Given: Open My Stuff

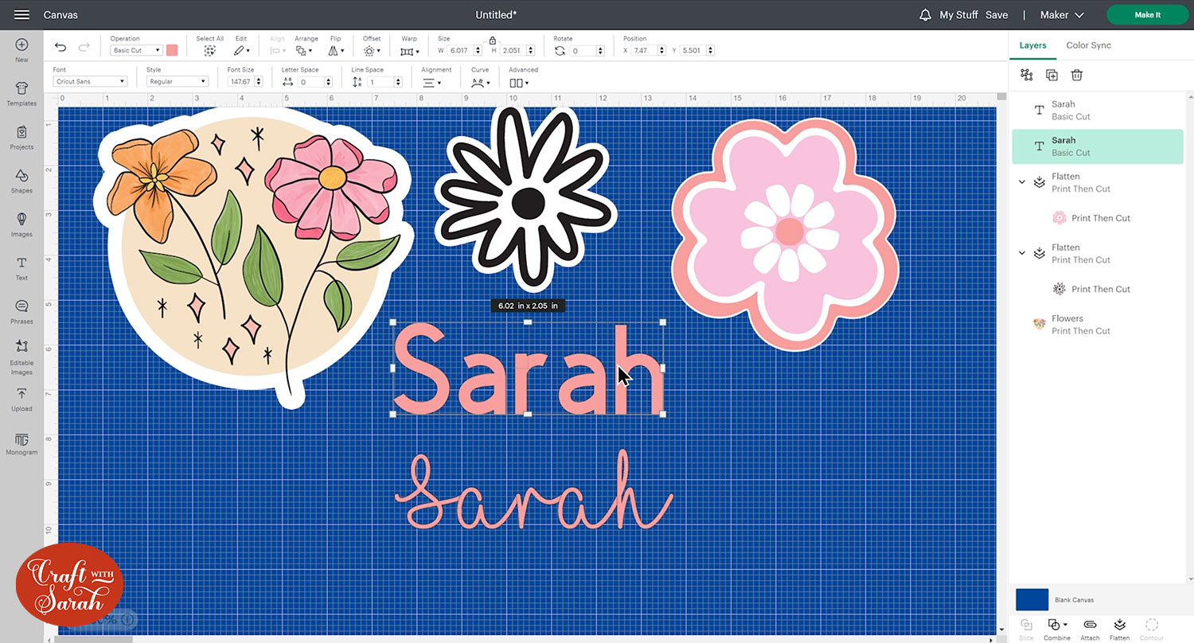Looking at the screenshot, I should coord(958,15).
